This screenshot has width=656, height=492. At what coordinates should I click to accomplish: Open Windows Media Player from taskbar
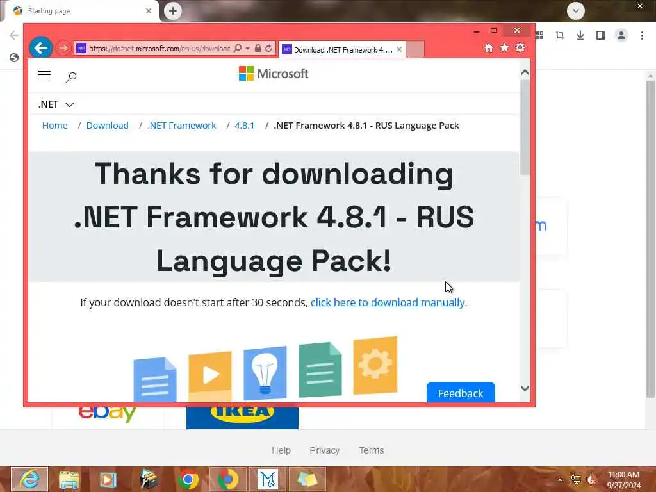pyautogui.click(x=108, y=479)
